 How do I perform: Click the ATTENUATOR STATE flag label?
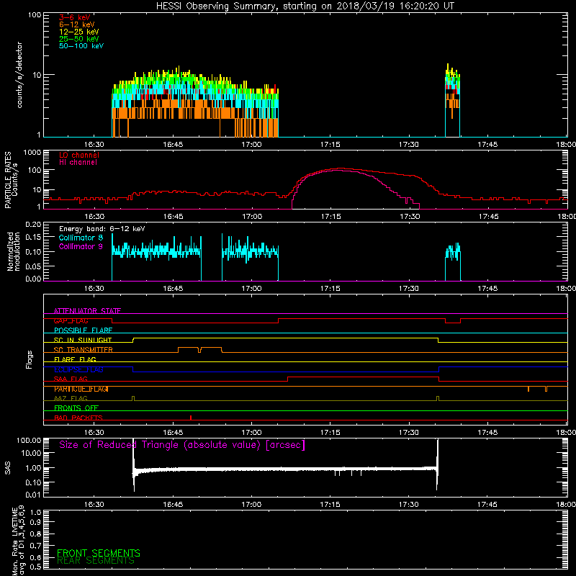point(87,311)
